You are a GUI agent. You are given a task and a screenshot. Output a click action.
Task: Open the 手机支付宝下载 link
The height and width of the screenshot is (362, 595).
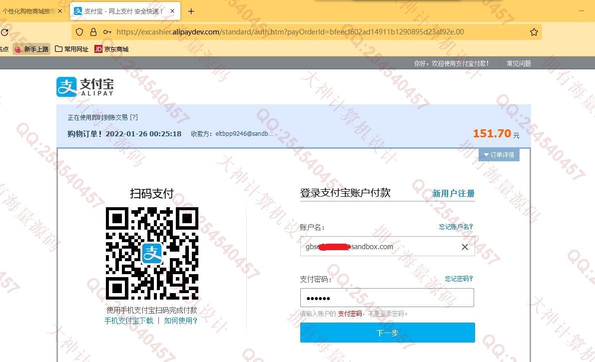128,321
